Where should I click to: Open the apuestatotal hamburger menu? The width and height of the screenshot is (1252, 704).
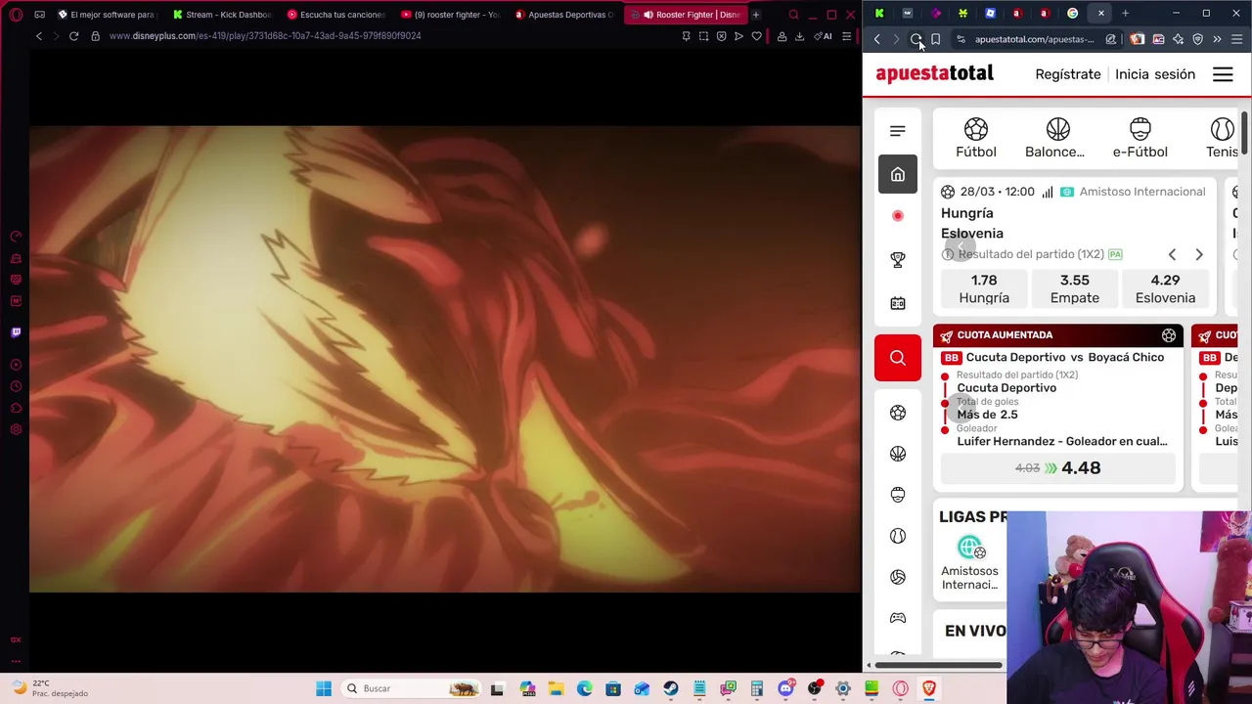click(1223, 74)
